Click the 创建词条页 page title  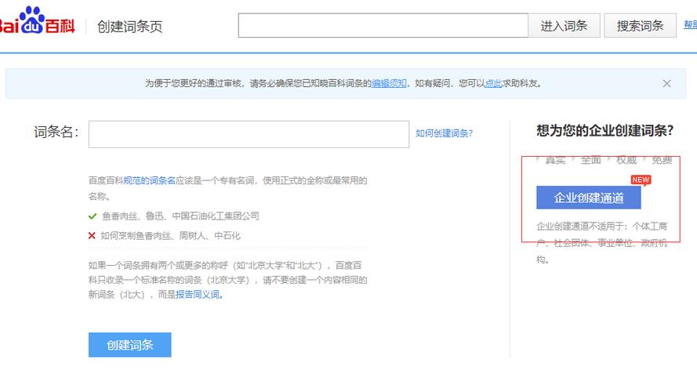pyautogui.click(x=130, y=27)
